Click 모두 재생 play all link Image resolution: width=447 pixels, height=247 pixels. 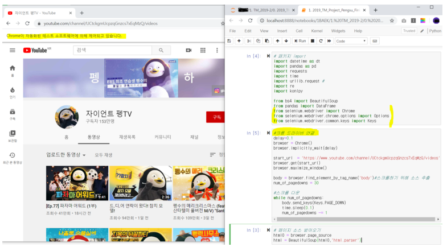[104, 155]
